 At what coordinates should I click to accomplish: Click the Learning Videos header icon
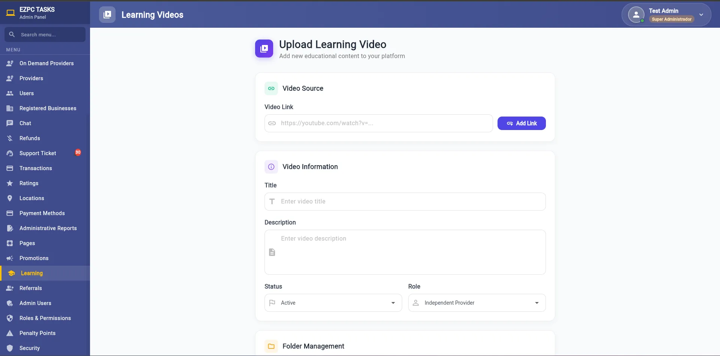pos(107,15)
